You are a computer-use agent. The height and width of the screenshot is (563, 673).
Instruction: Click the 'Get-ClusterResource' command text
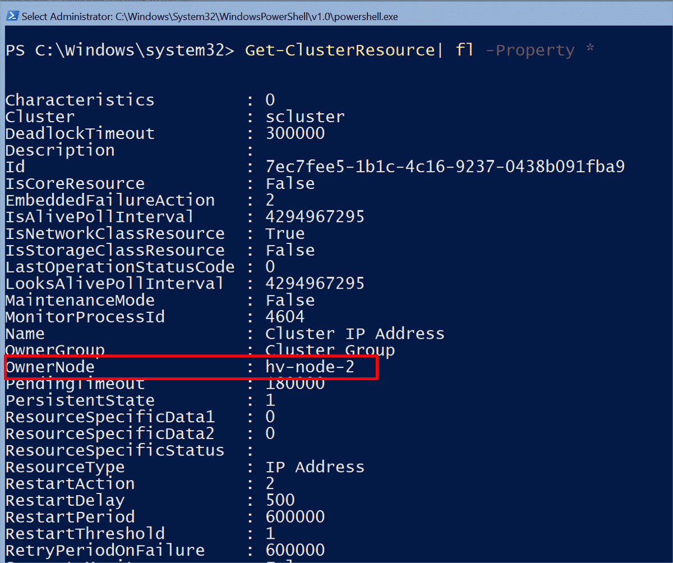coord(339,50)
